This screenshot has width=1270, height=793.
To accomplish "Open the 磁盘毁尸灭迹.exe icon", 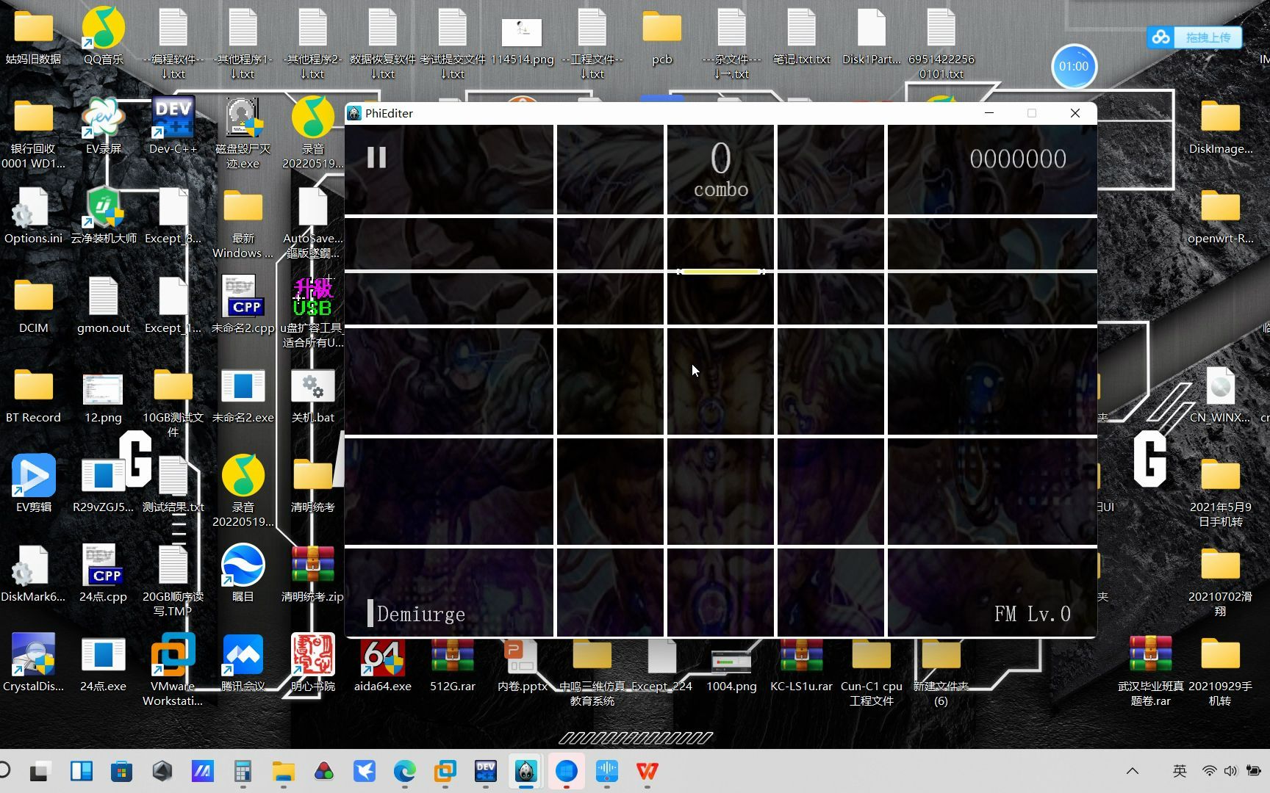I will pos(243,132).
